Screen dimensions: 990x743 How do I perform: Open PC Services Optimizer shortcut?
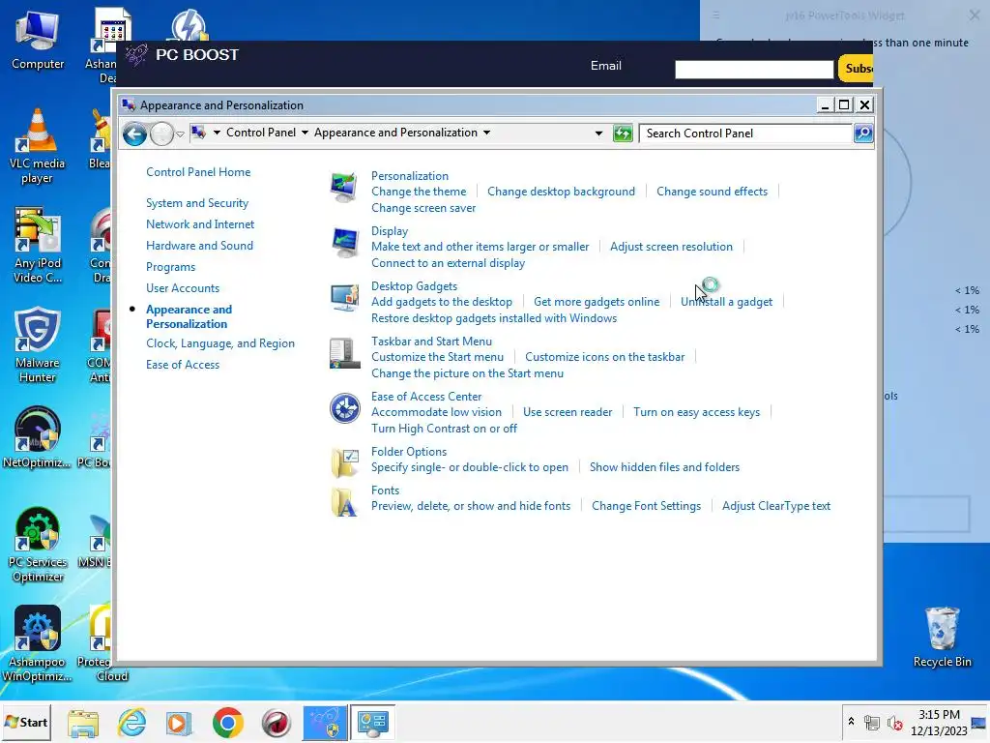[x=38, y=545]
